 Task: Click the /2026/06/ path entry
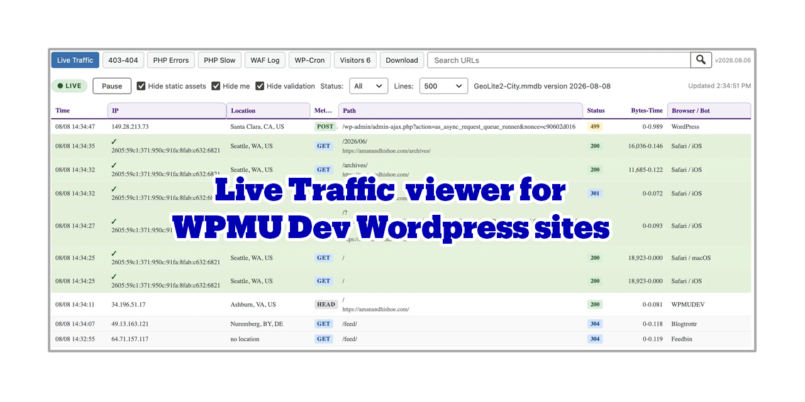(355, 142)
